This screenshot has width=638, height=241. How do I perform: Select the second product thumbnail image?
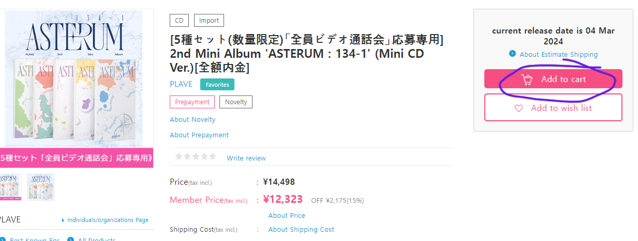click(41, 187)
